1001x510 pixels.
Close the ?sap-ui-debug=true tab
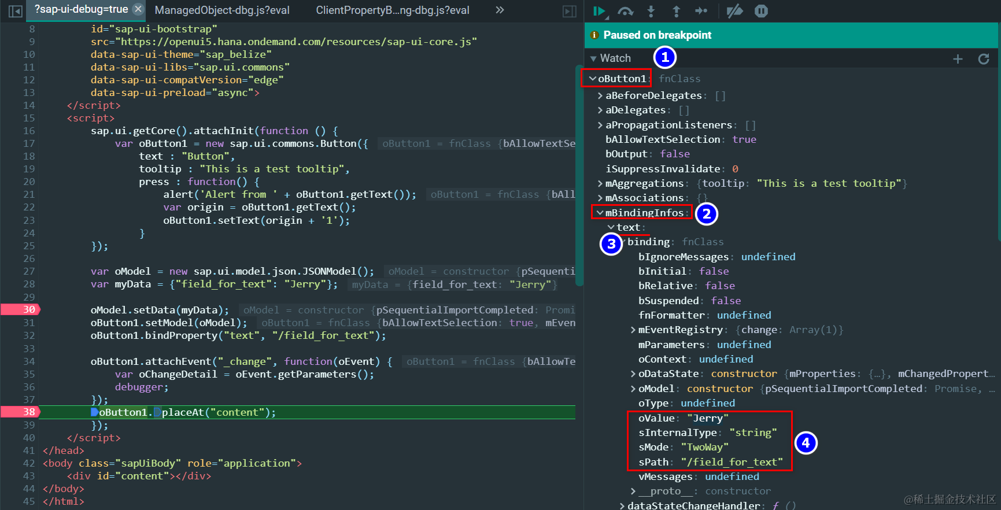(138, 9)
